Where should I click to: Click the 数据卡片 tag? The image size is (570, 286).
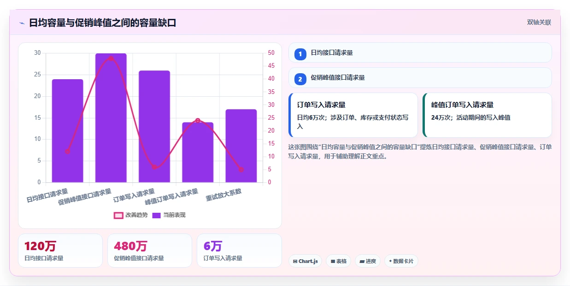pos(401,261)
